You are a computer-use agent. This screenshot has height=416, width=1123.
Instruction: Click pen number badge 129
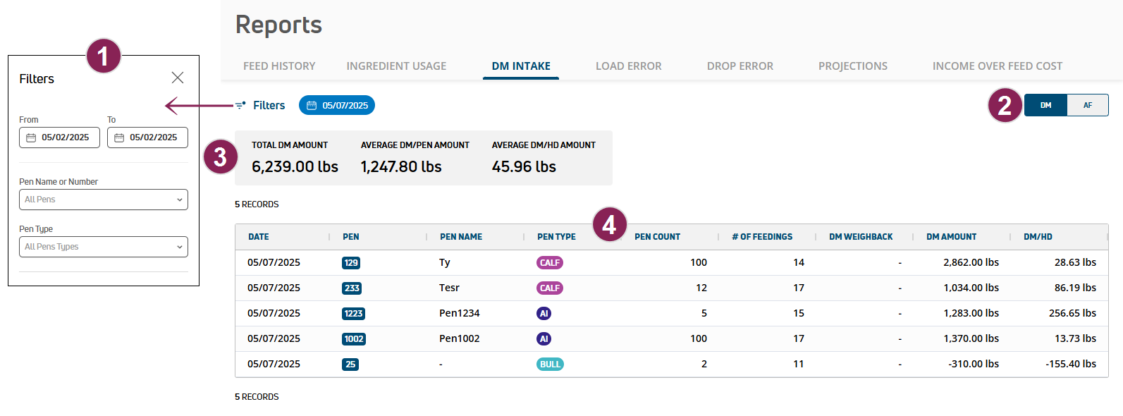click(351, 263)
